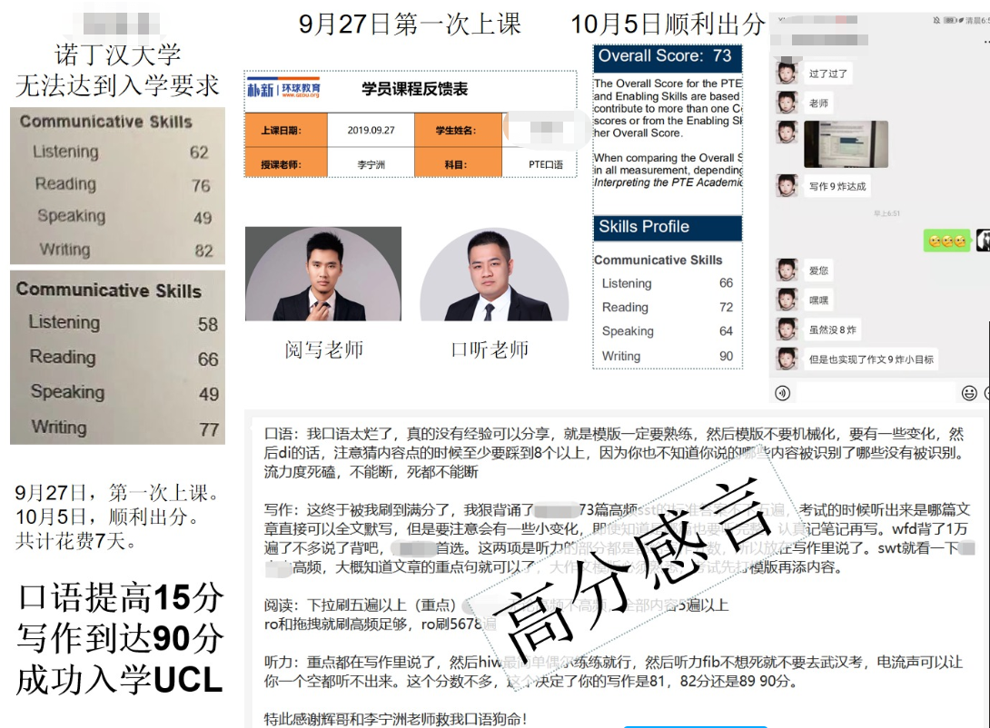Click the '上课日期:' orange cell

tap(286, 131)
